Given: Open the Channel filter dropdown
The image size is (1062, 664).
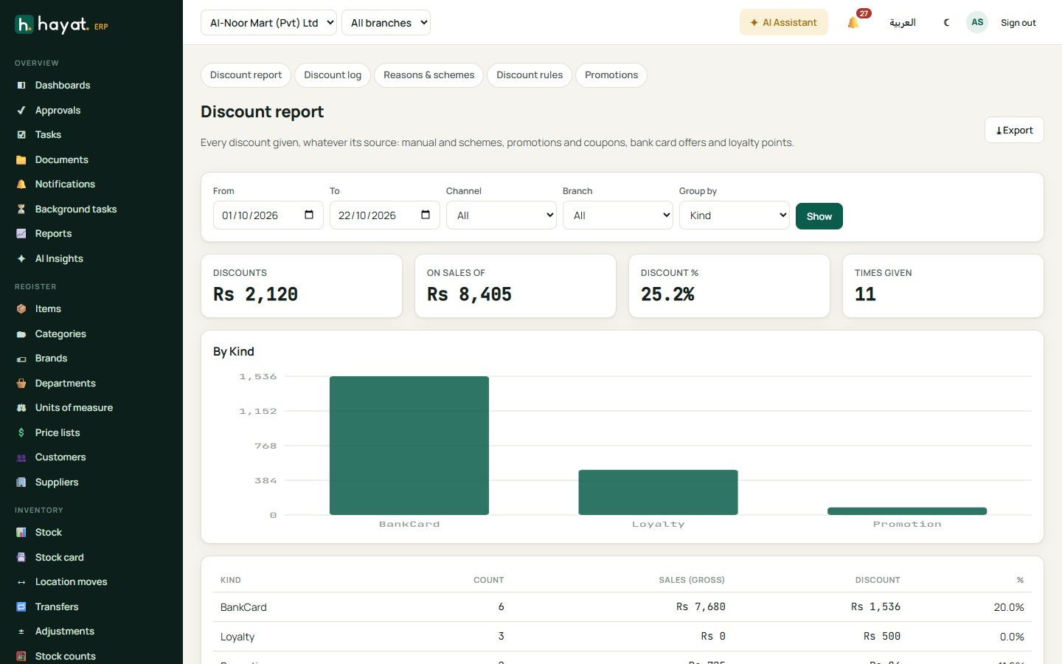Looking at the screenshot, I should click(x=502, y=215).
